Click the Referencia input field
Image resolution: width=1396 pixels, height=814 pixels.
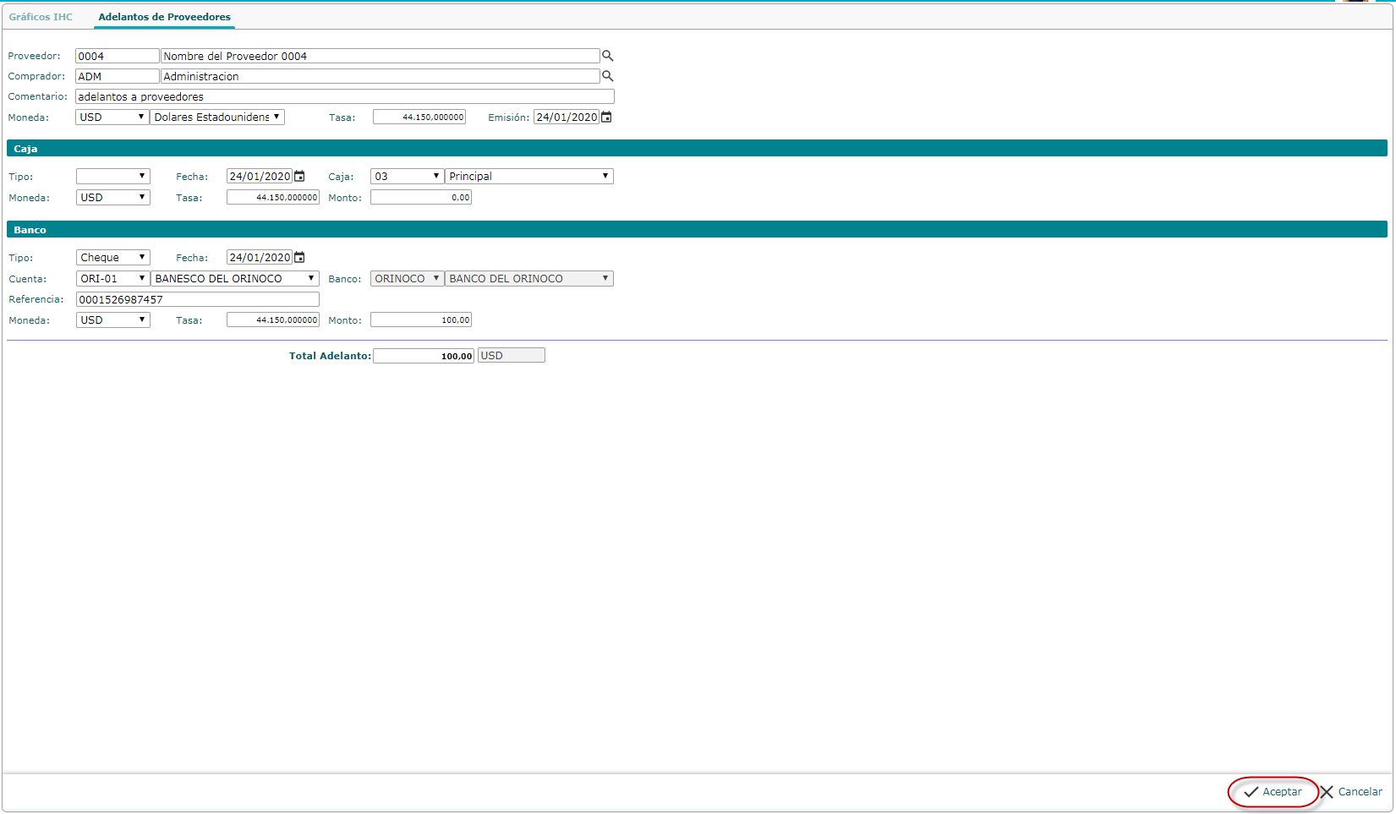(x=197, y=299)
